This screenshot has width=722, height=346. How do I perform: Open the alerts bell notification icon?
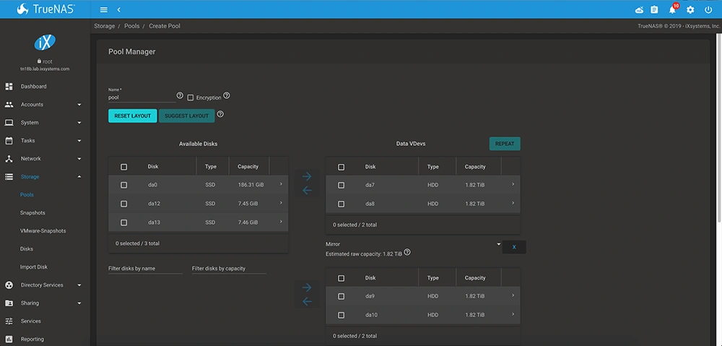(x=673, y=10)
